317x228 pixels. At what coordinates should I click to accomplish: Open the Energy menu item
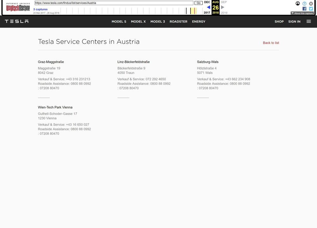click(x=199, y=22)
